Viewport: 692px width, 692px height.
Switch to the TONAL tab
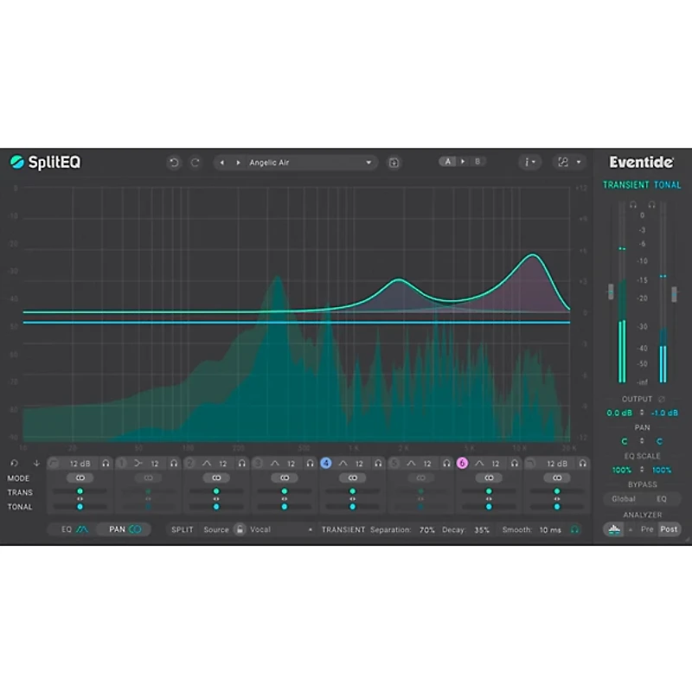[x=668, y=184]
